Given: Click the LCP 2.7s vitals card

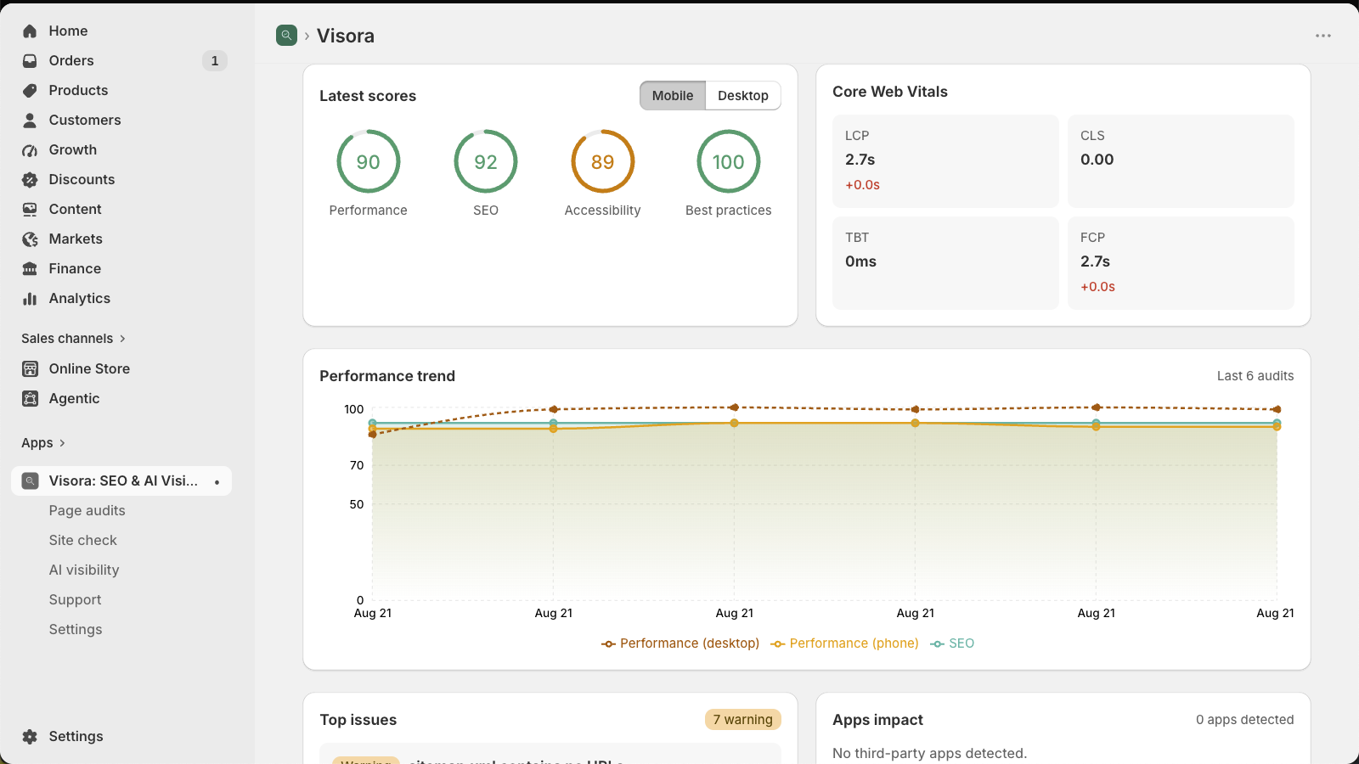Looking at the screenshot, I should point(945,161).
